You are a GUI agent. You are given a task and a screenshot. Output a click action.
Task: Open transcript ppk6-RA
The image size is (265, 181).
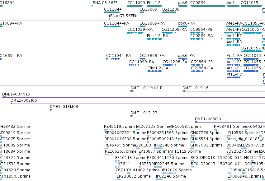(x=186, y=23)
